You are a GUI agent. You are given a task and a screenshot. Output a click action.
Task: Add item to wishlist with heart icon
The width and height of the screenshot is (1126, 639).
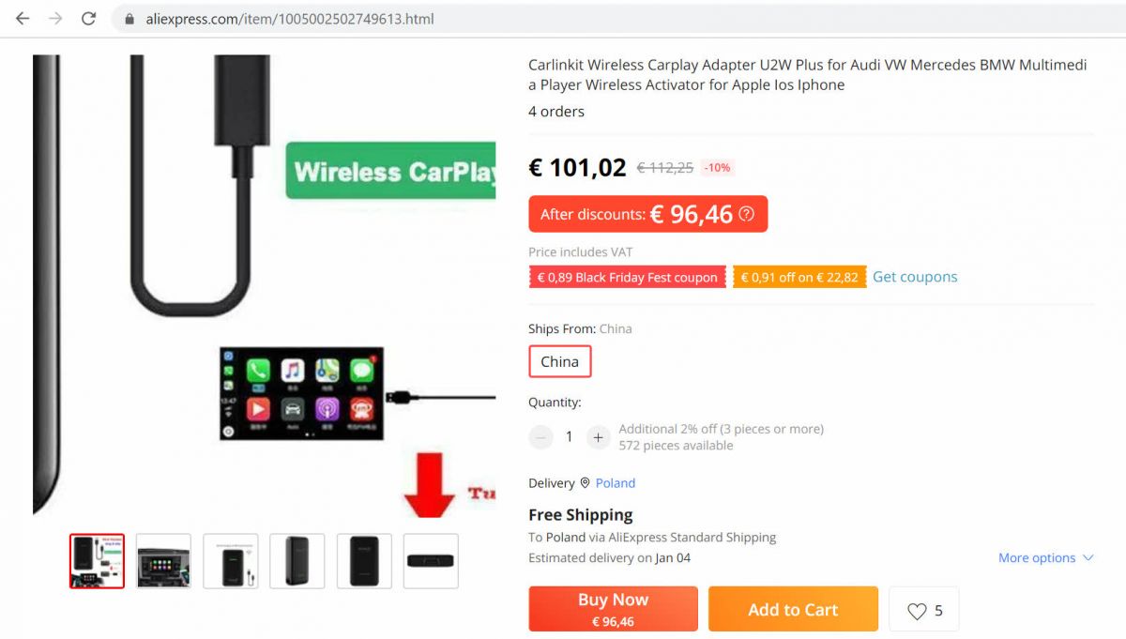917,611
